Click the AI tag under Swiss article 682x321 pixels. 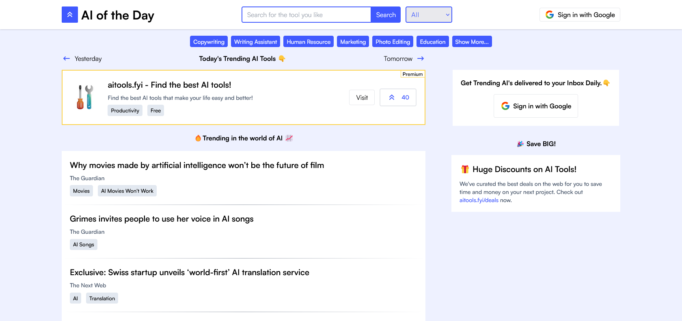tap(76, 298)
